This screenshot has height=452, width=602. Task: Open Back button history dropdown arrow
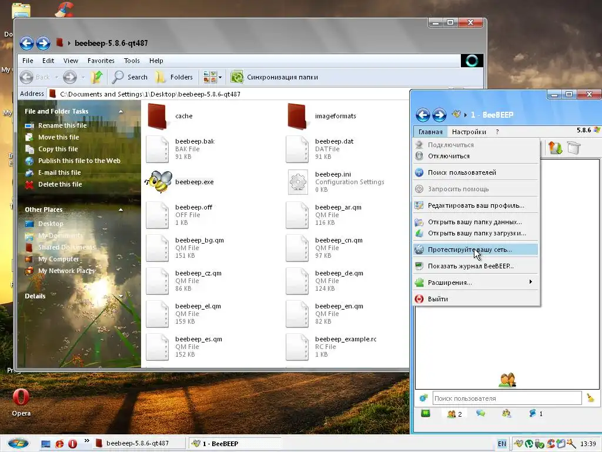tap(57, 77)
